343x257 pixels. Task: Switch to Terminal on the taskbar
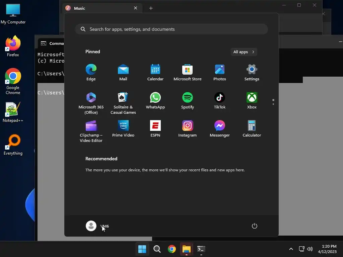click(x=201, y=249)
